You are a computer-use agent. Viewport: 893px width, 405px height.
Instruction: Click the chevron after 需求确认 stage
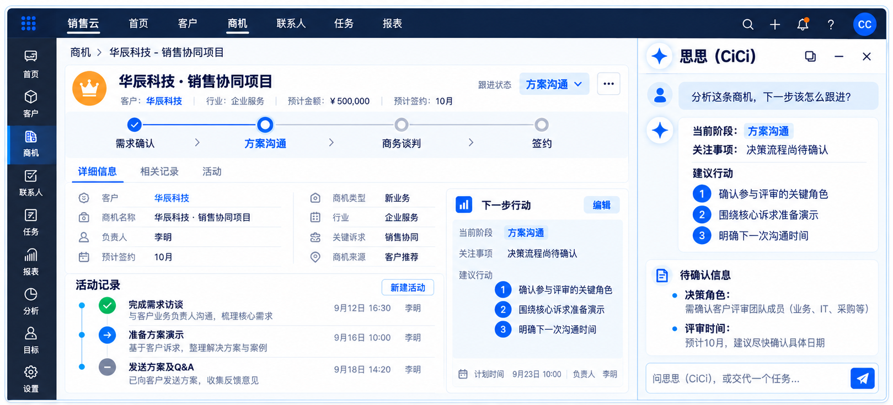click(197, 143)
